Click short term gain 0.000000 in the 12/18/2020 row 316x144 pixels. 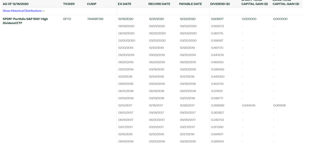[x=249, y=19]
